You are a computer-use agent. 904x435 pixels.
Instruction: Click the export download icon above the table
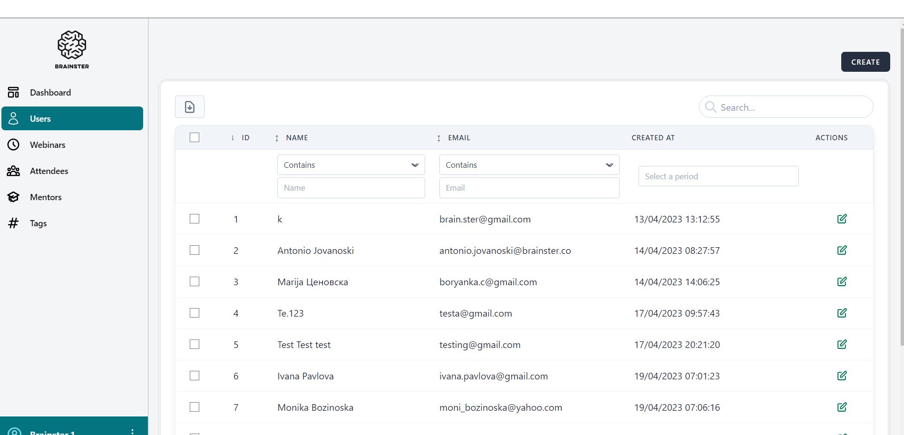[x=189, y=107]
